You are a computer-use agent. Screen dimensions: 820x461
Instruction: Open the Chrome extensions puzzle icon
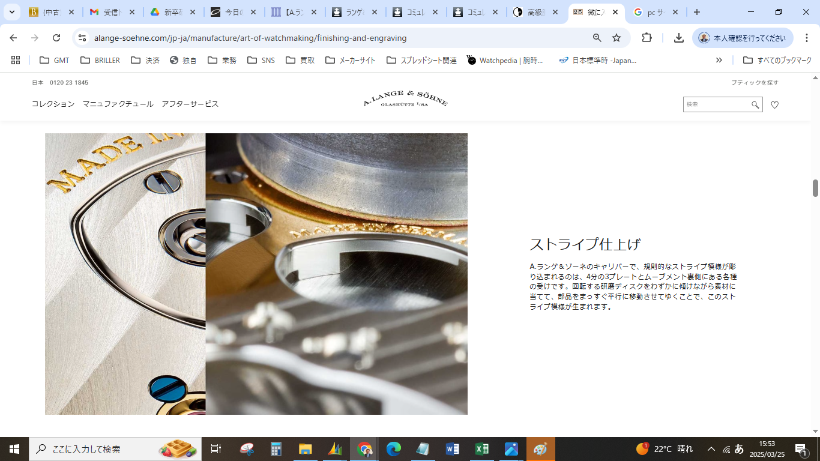tap(647, 38)
